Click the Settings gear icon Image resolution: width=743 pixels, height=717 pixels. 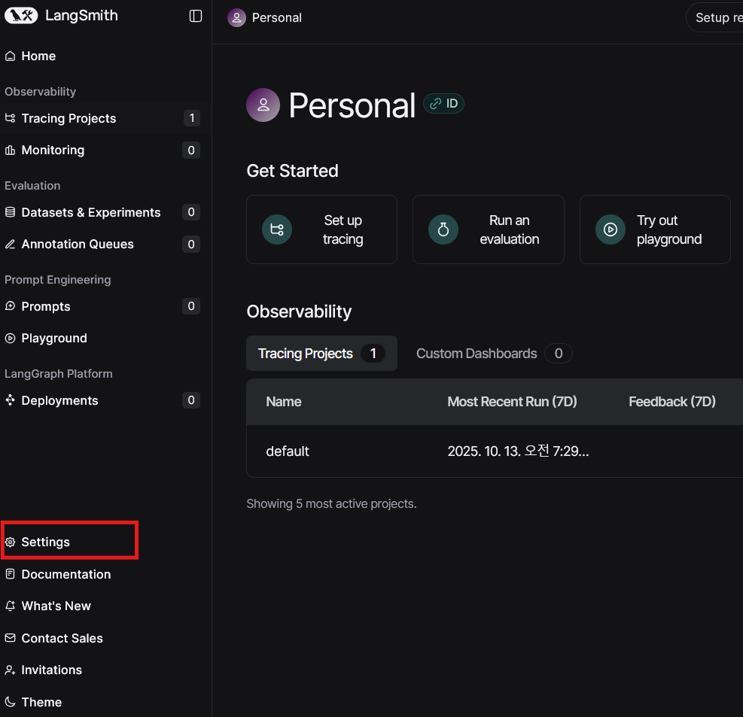tap(10, 542)
